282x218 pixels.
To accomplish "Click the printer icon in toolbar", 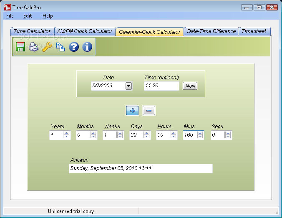I will [x=33, y=47].
